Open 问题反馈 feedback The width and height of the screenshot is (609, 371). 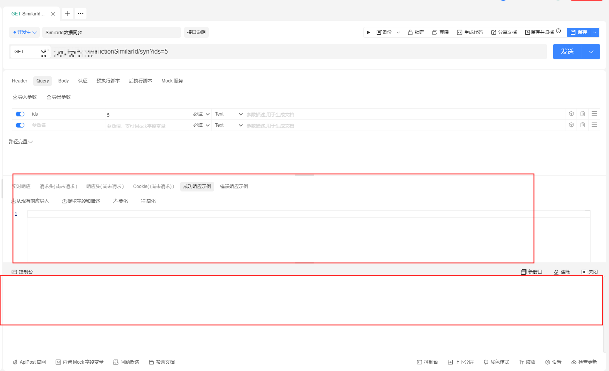click(126, 362)
